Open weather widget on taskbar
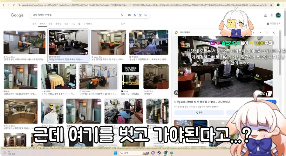The height and width of the screenshot is (156, 286). (x=9, y=153)
